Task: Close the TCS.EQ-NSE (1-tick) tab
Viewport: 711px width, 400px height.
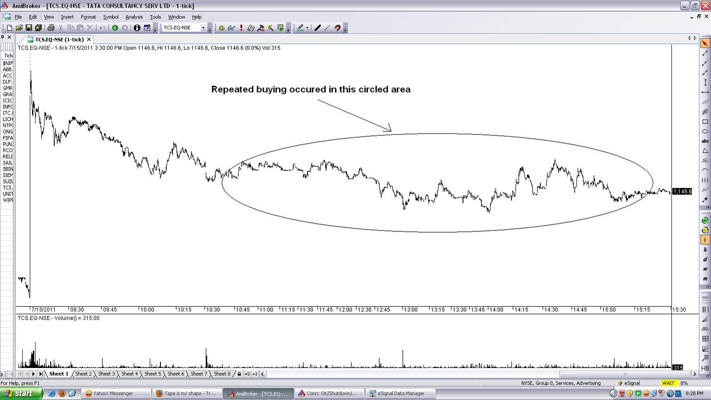Action: tap(88, 39)
